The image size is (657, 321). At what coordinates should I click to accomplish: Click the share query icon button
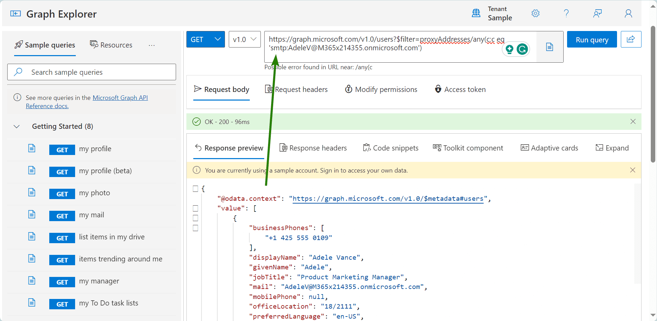631,39
